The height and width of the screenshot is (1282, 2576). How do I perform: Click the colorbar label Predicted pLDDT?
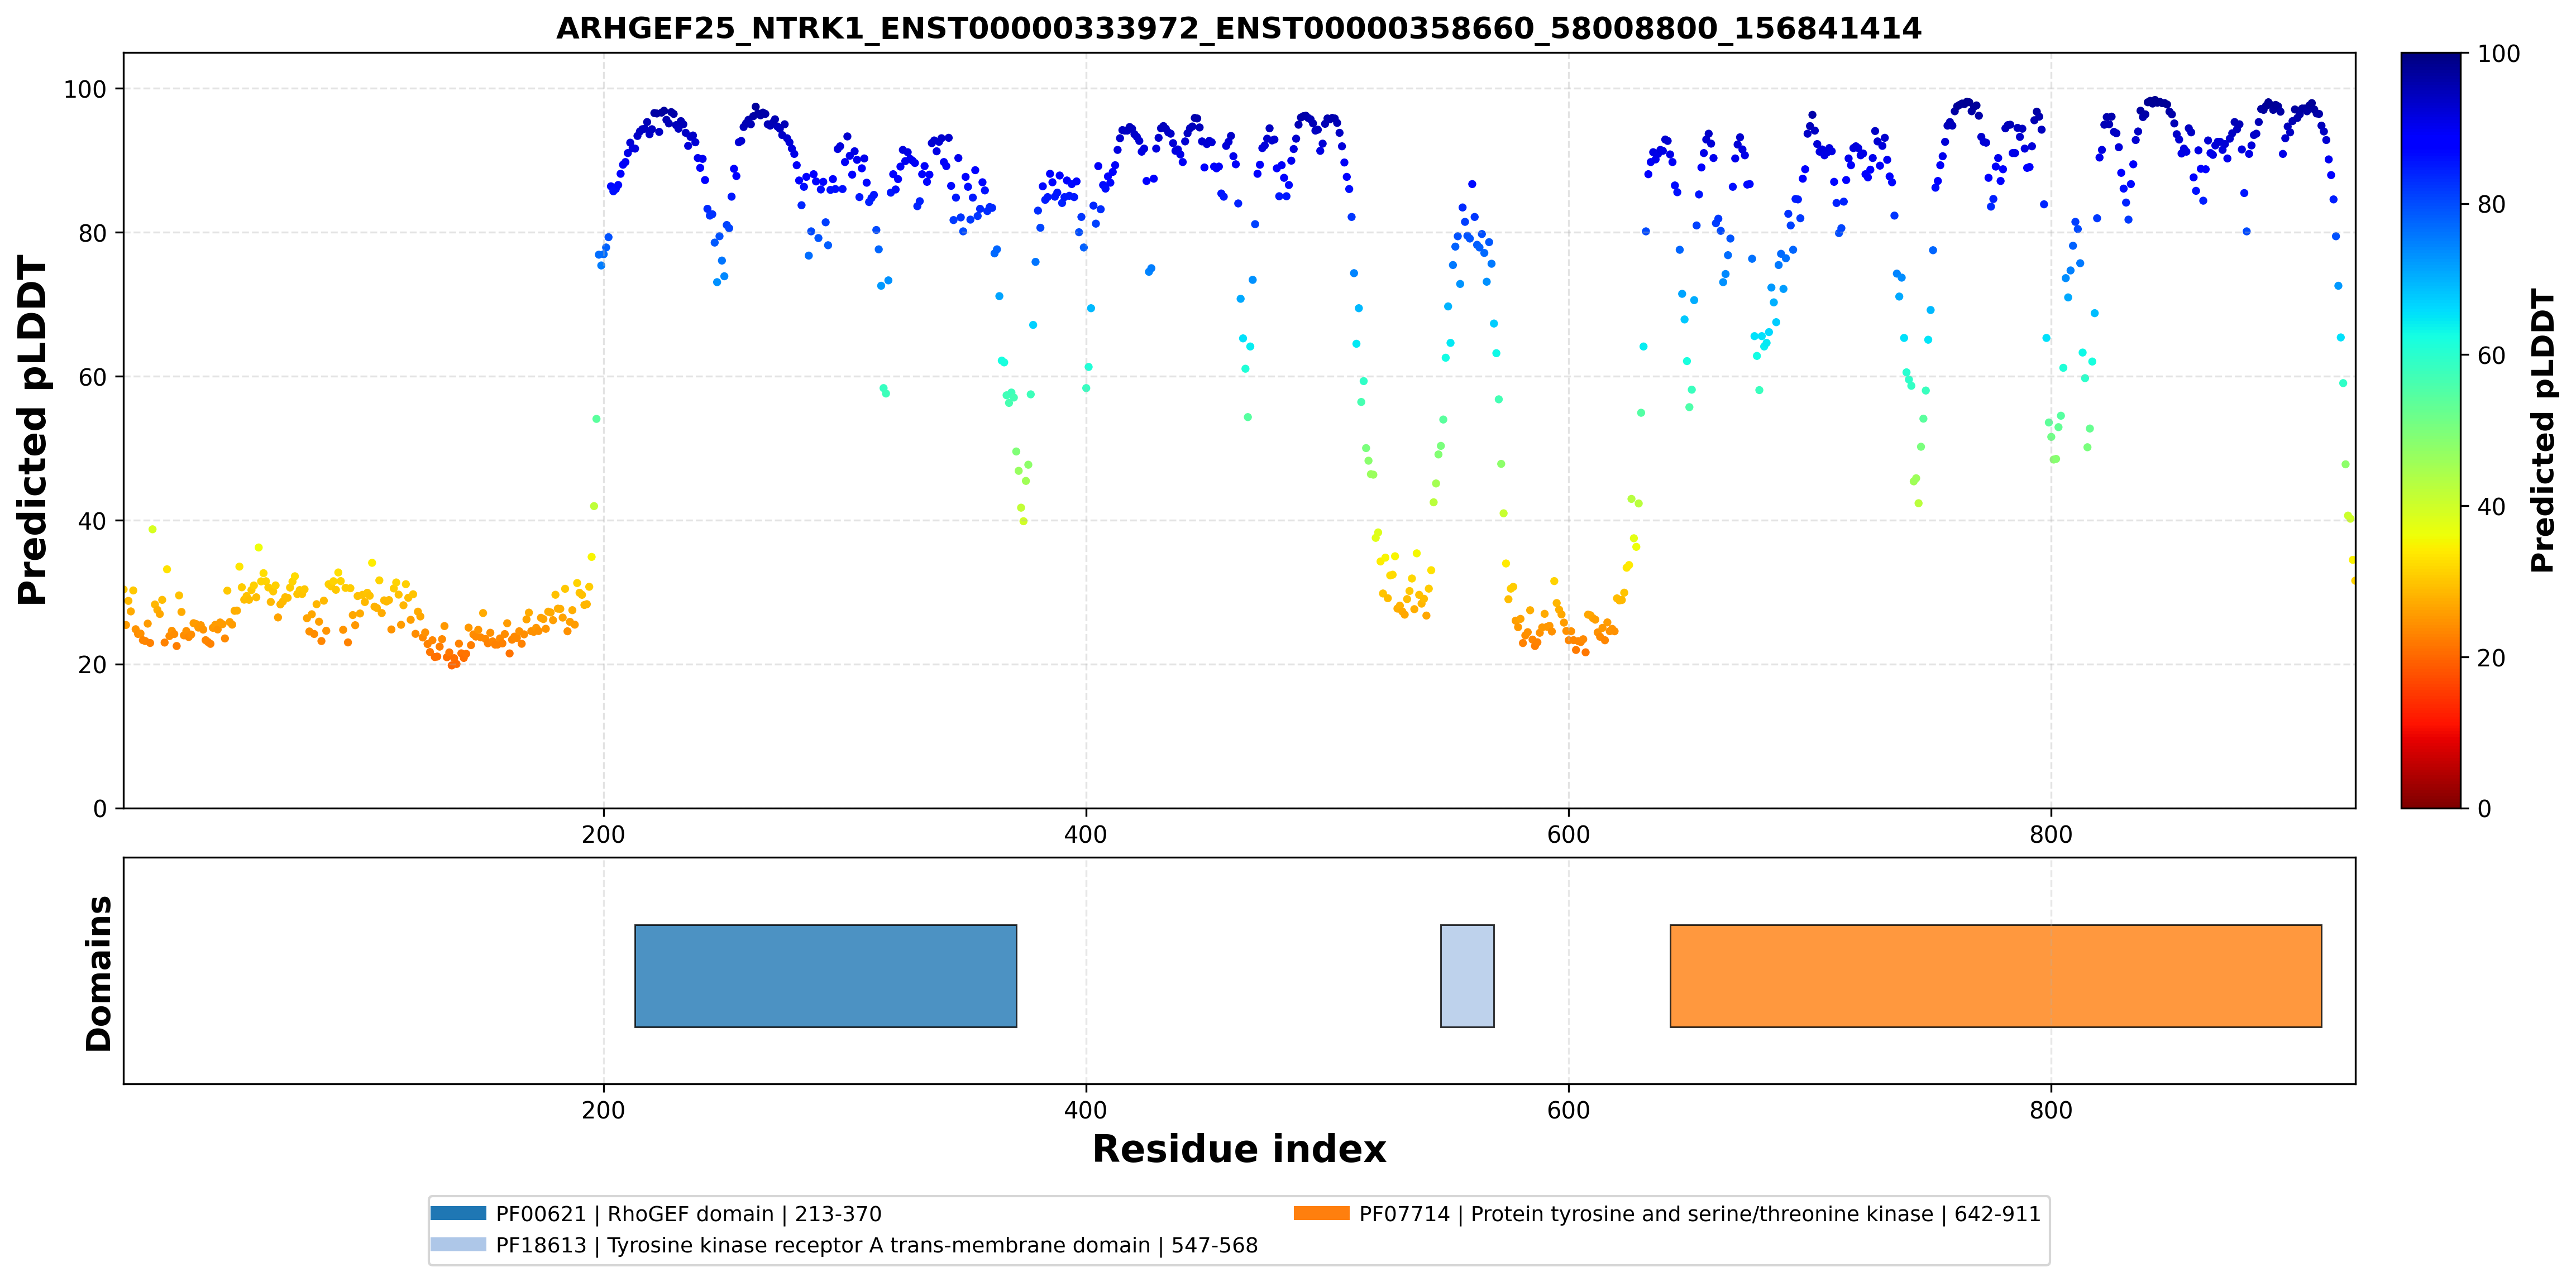point(2543,430)
